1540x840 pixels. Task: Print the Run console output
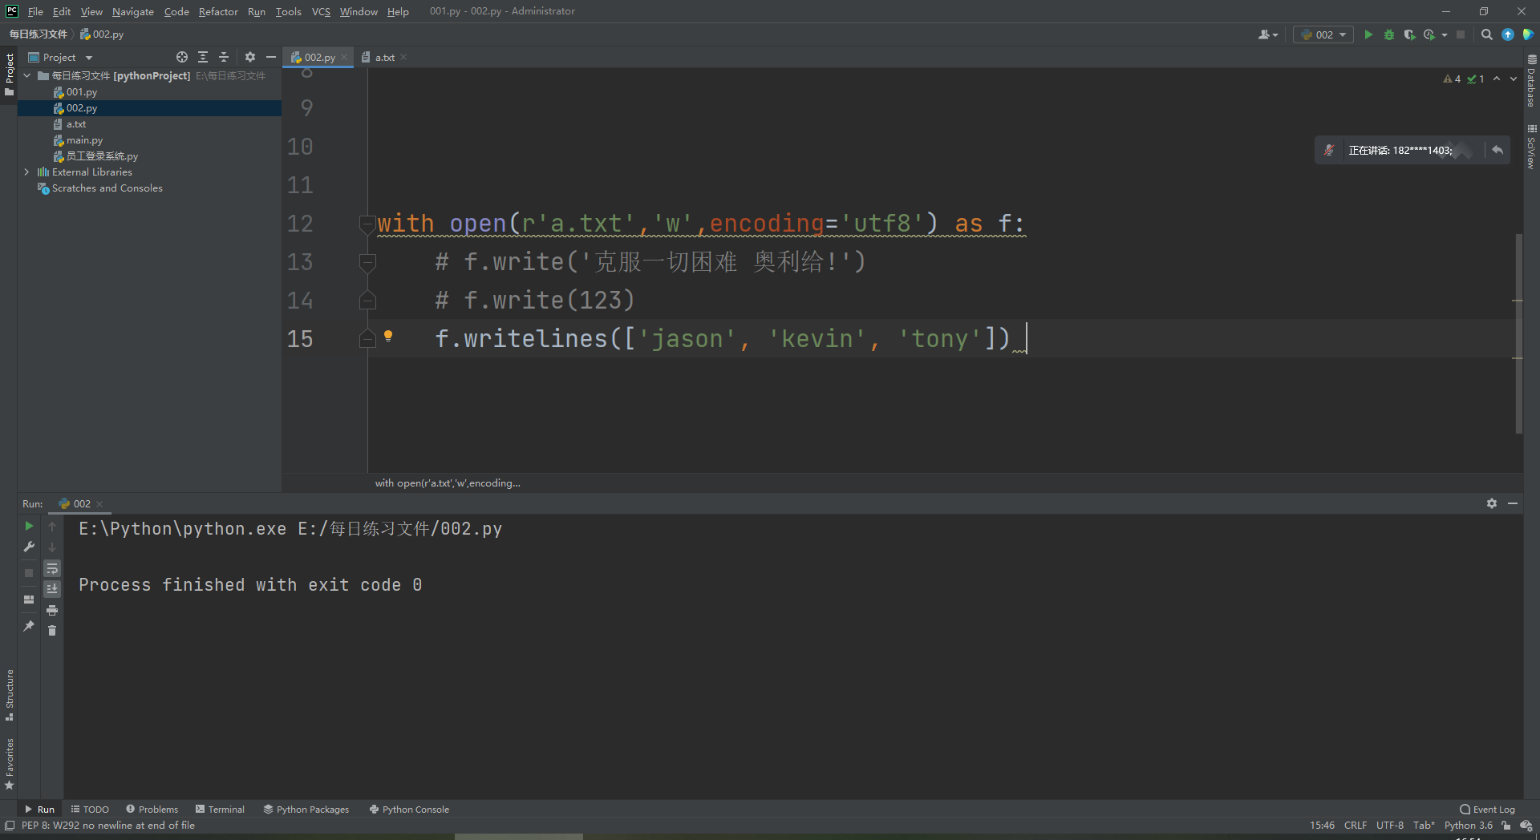pyautogui.click(x=52, y=610)
